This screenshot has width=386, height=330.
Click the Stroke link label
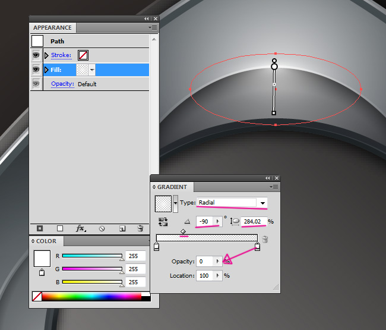coord(61,55)
